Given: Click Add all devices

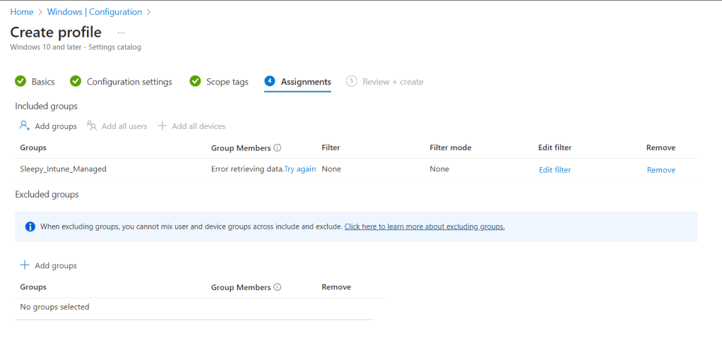Looking at the screenshot, I should coord(191,126).
